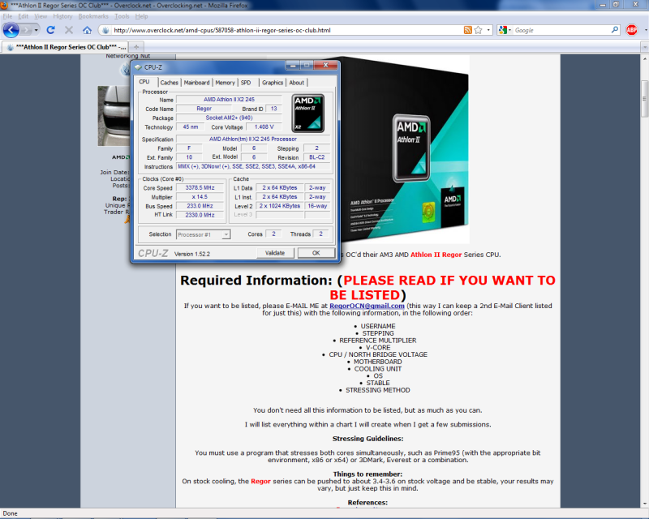Bookmark this page with the star icon
The width and height of the screenshot is (649, 519).
click(x=479, y=30)
